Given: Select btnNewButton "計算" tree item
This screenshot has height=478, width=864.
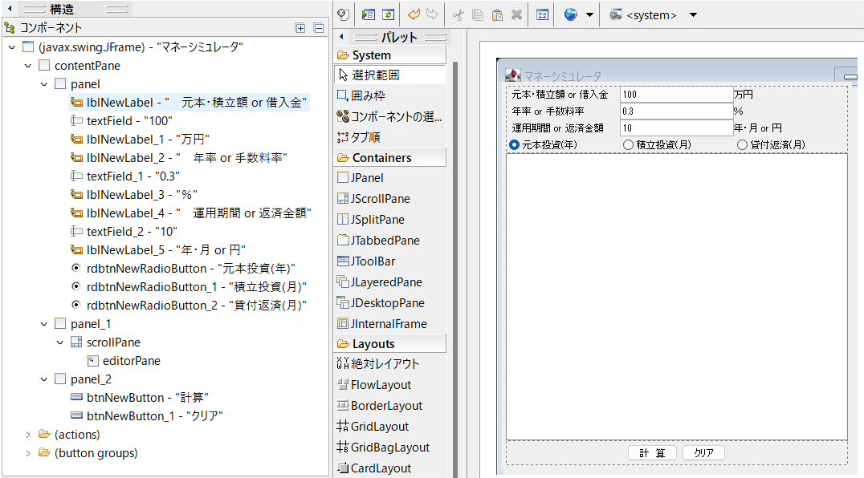Looking at the screenshot, I should pyautogui.click(x=140, y=398).
